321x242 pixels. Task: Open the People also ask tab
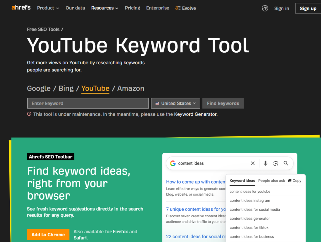[271, 181]
